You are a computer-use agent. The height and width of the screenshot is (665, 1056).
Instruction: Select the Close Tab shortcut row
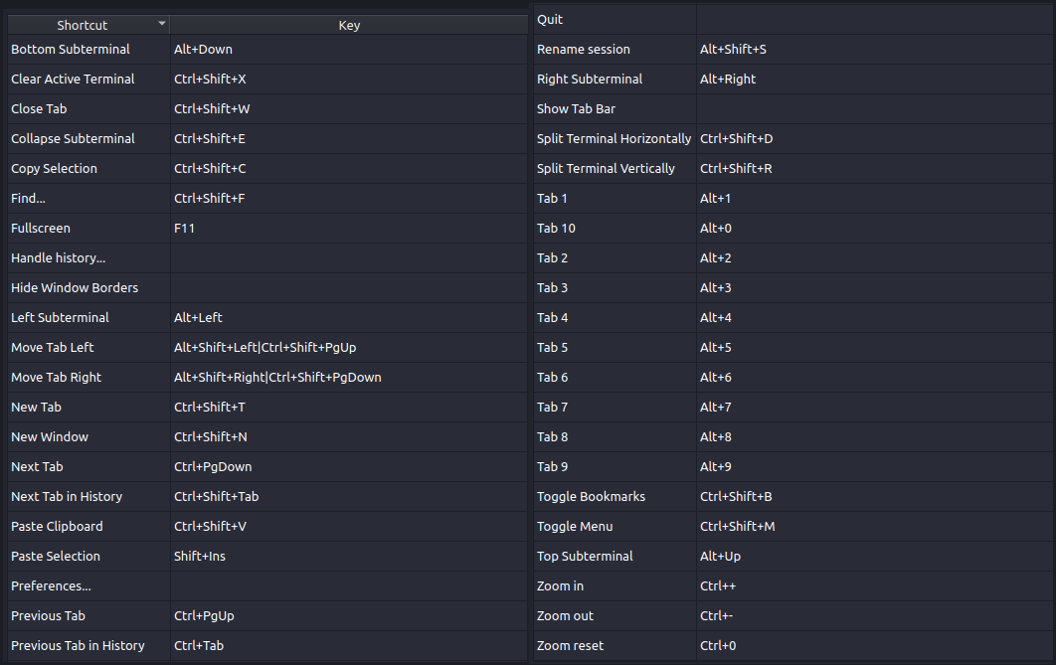point(267,108)
